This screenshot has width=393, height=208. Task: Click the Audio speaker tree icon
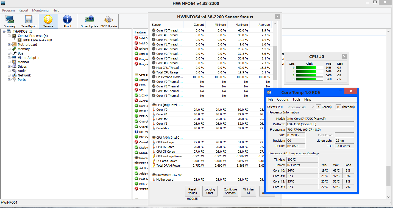pos(14,71)
